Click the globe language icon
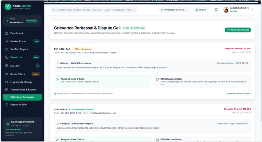 pyautogui.click(x=196, y=10)
